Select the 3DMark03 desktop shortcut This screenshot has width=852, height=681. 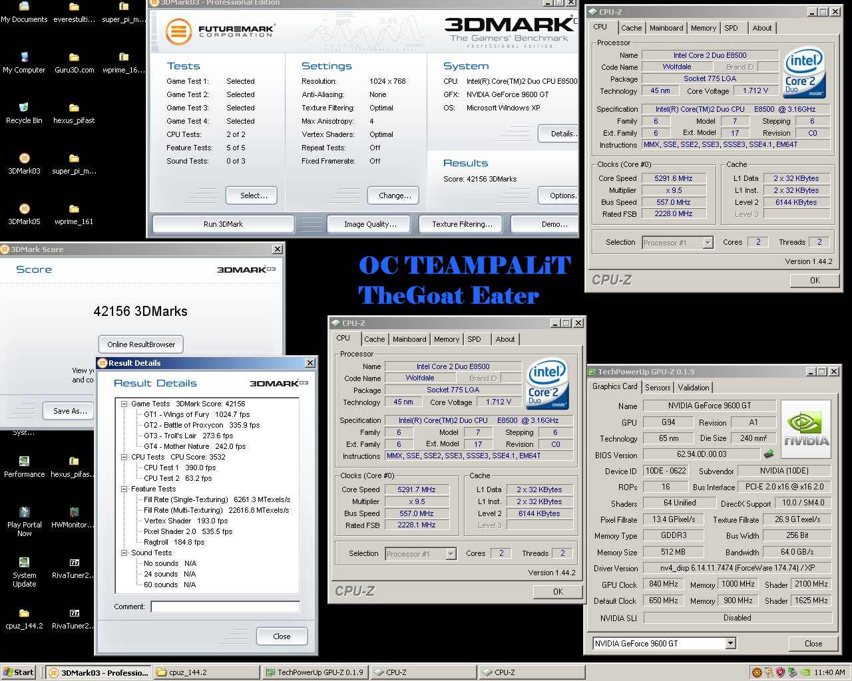tap(24, 164)
